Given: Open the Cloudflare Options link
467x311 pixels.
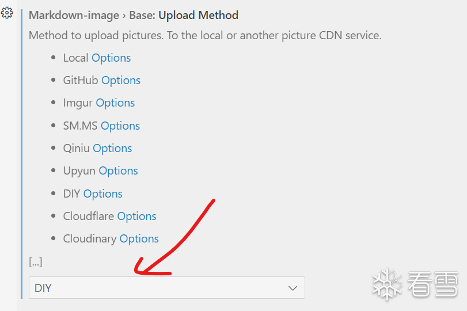Looking at the screenshot, I should (x=136, y=216).
